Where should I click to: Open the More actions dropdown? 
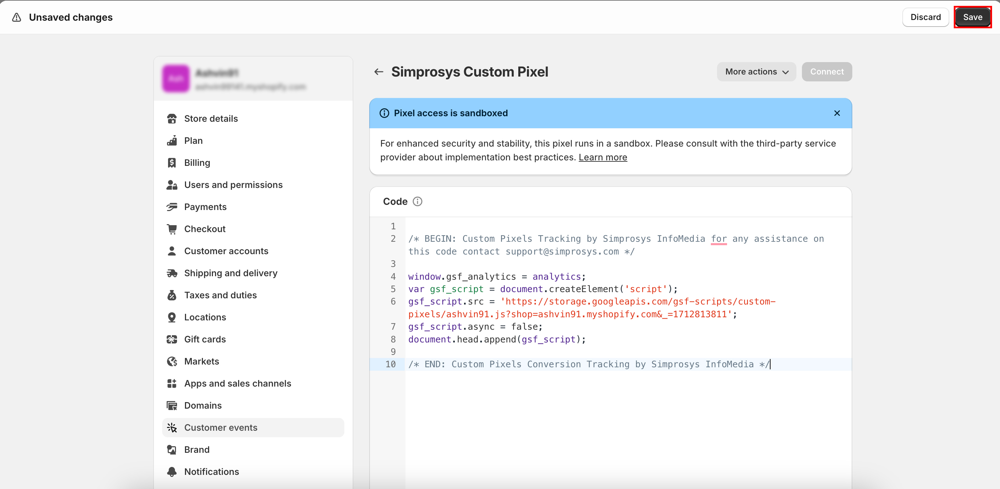click(x=756, y=72)
